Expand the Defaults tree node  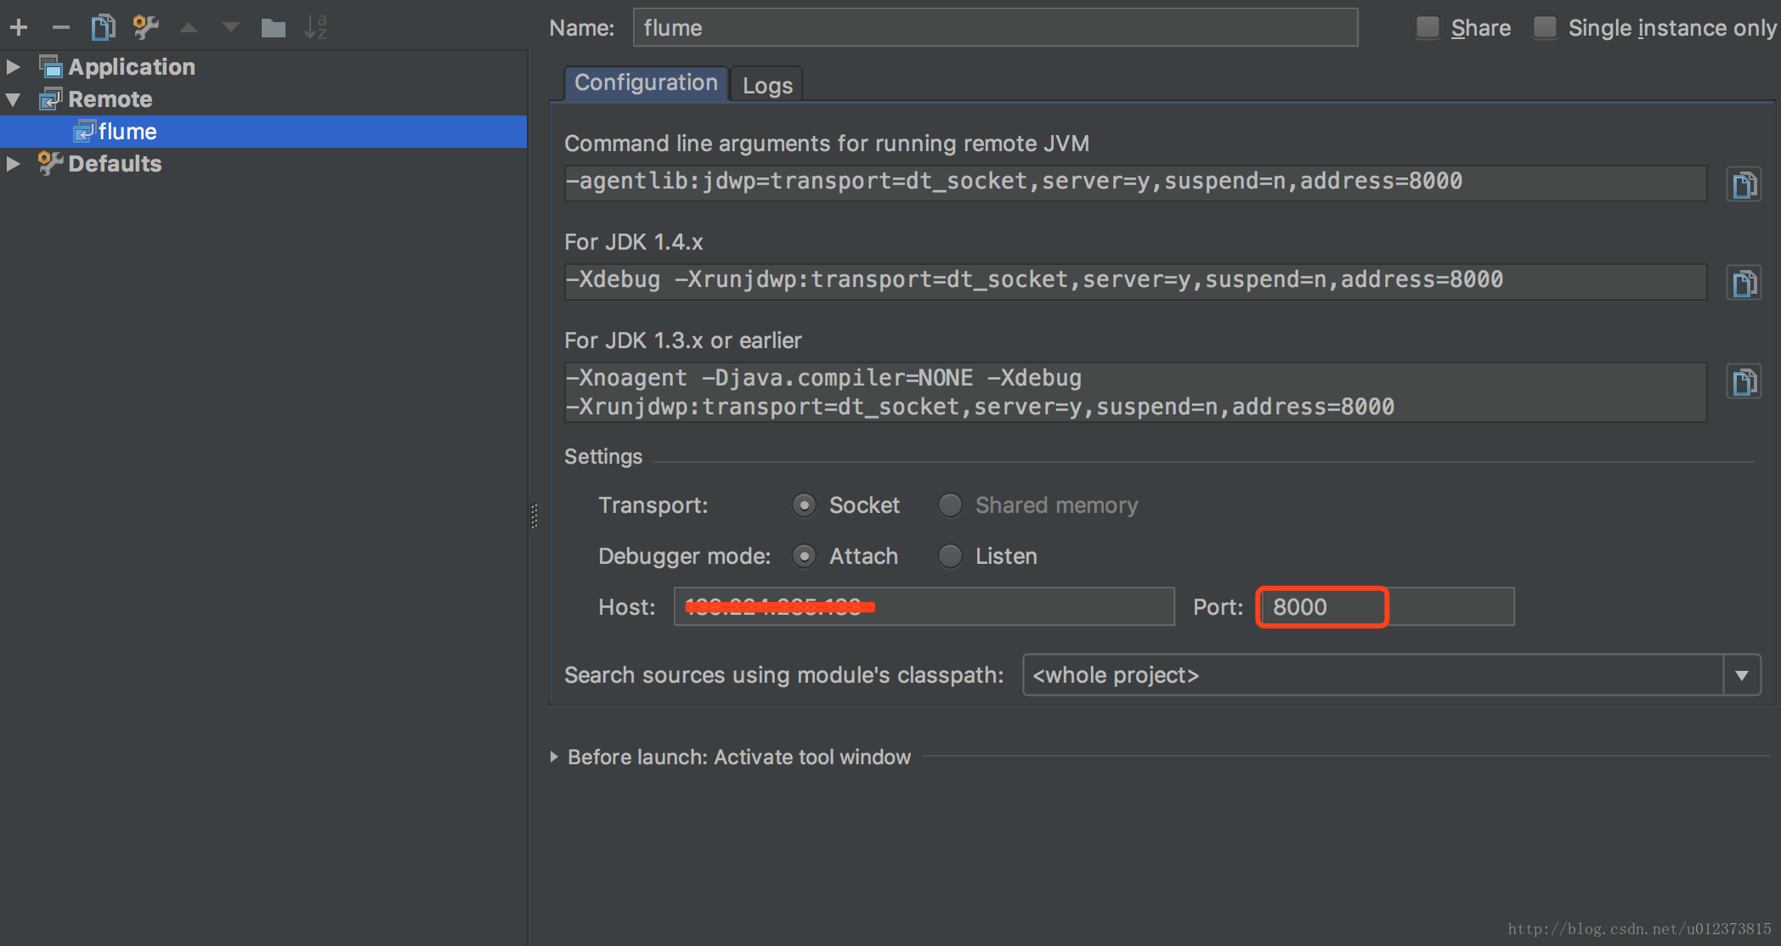pos(14,163)
